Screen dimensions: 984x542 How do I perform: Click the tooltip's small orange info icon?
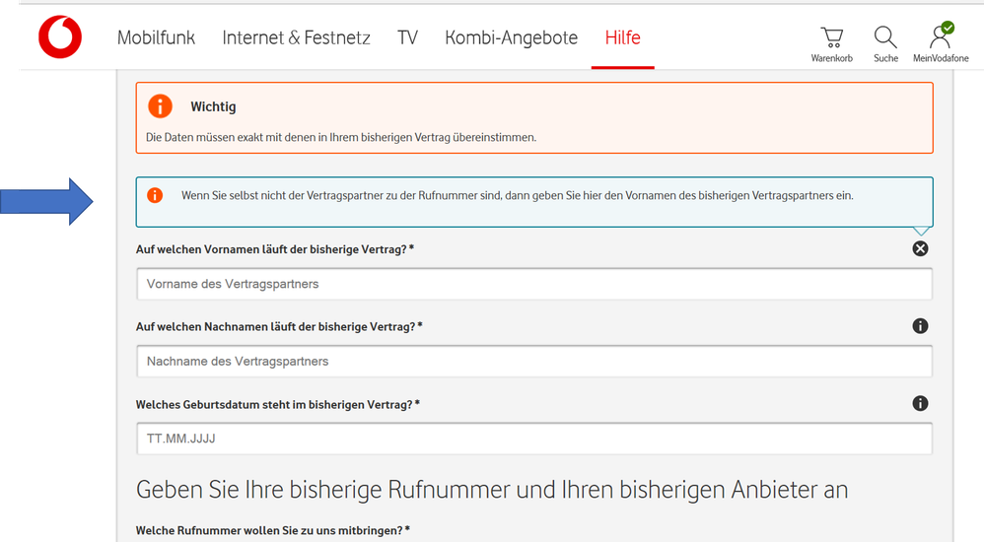tap(155, 195)
